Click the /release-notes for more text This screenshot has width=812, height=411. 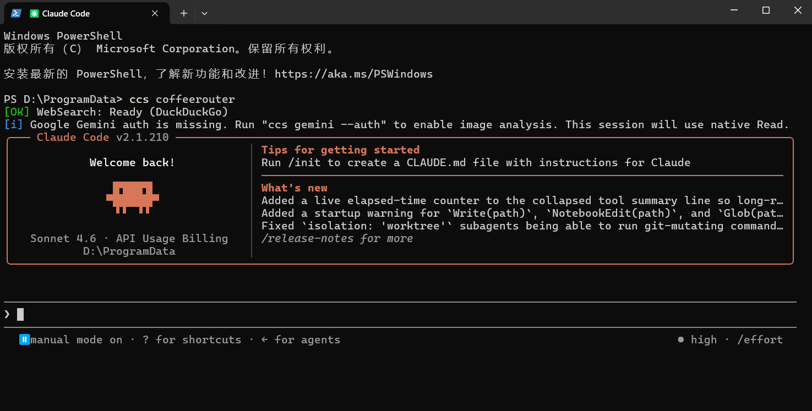coord(337,238)
